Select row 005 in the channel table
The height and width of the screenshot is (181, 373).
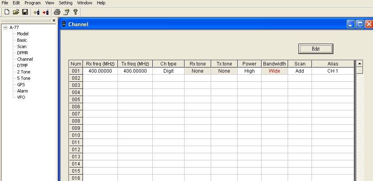tap(75, 100)
